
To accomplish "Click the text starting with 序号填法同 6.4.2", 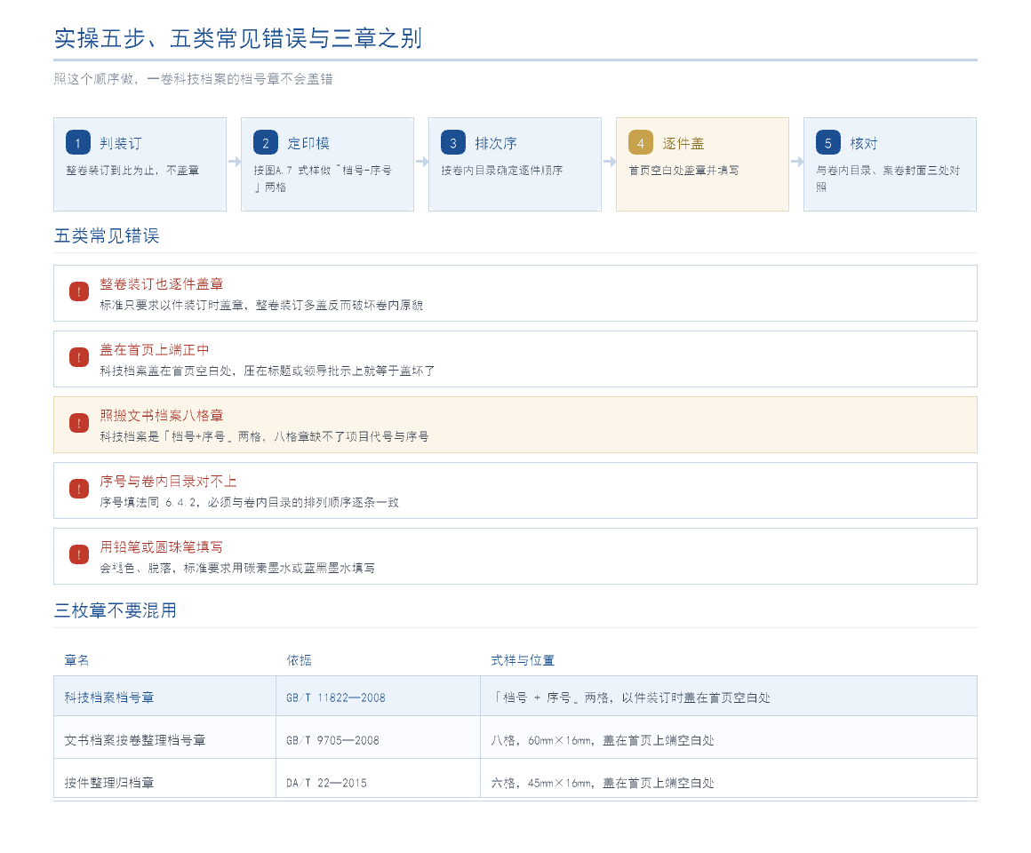I will 249,502.
